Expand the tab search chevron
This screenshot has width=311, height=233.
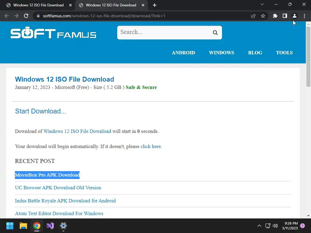[262, 4]
